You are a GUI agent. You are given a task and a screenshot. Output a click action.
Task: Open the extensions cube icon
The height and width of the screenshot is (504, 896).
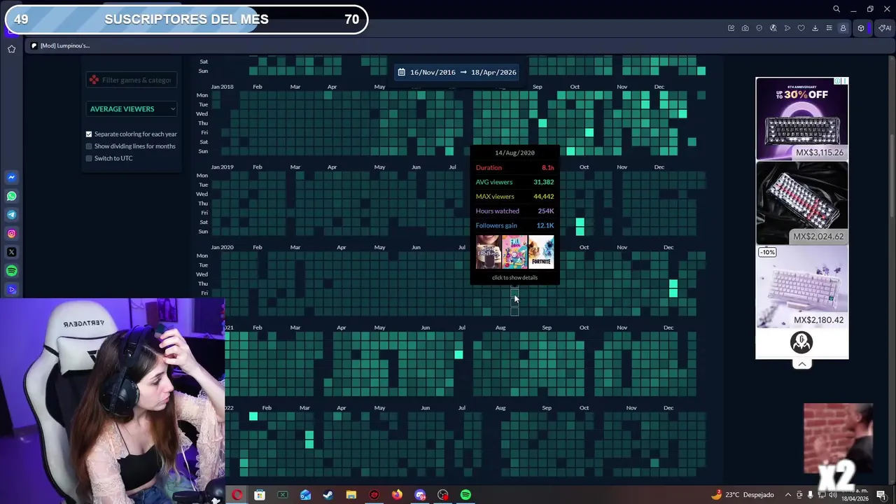(861, 28)
